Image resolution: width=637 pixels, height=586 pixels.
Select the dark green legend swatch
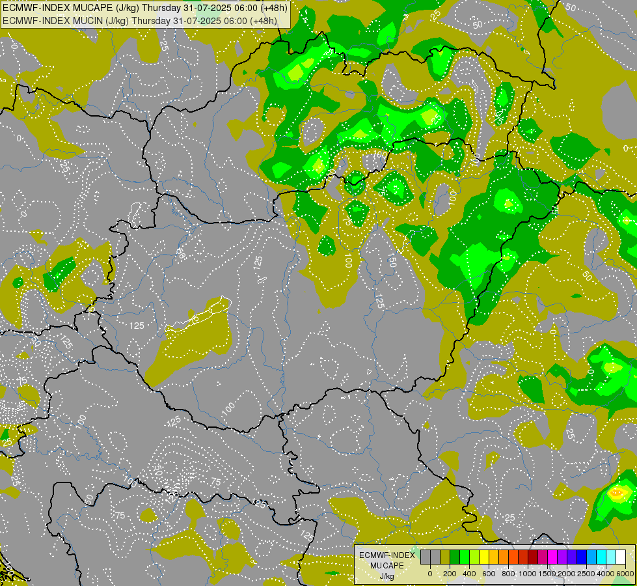click(x=455, y=557)
